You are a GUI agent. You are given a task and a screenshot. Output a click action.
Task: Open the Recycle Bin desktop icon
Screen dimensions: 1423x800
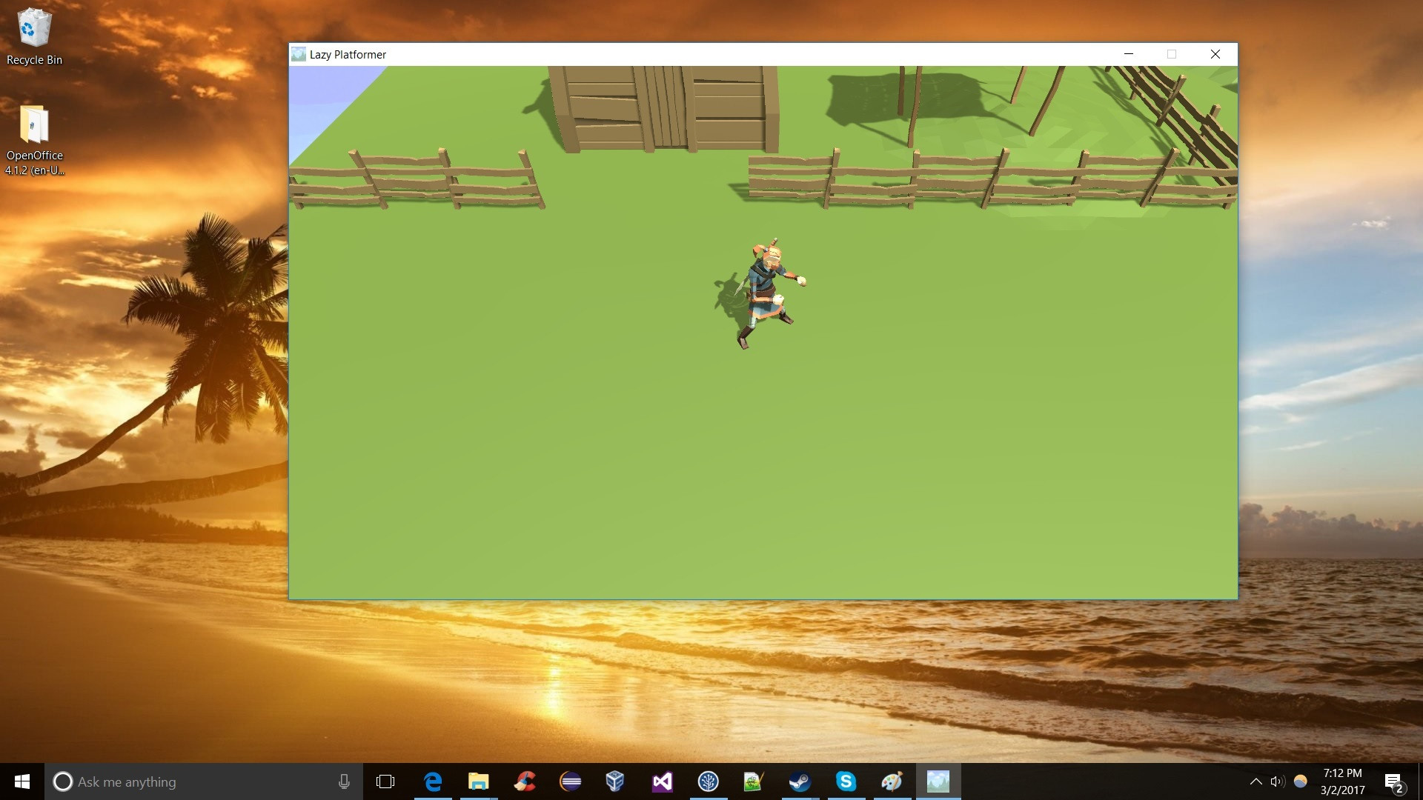click(x=34, y=37)
